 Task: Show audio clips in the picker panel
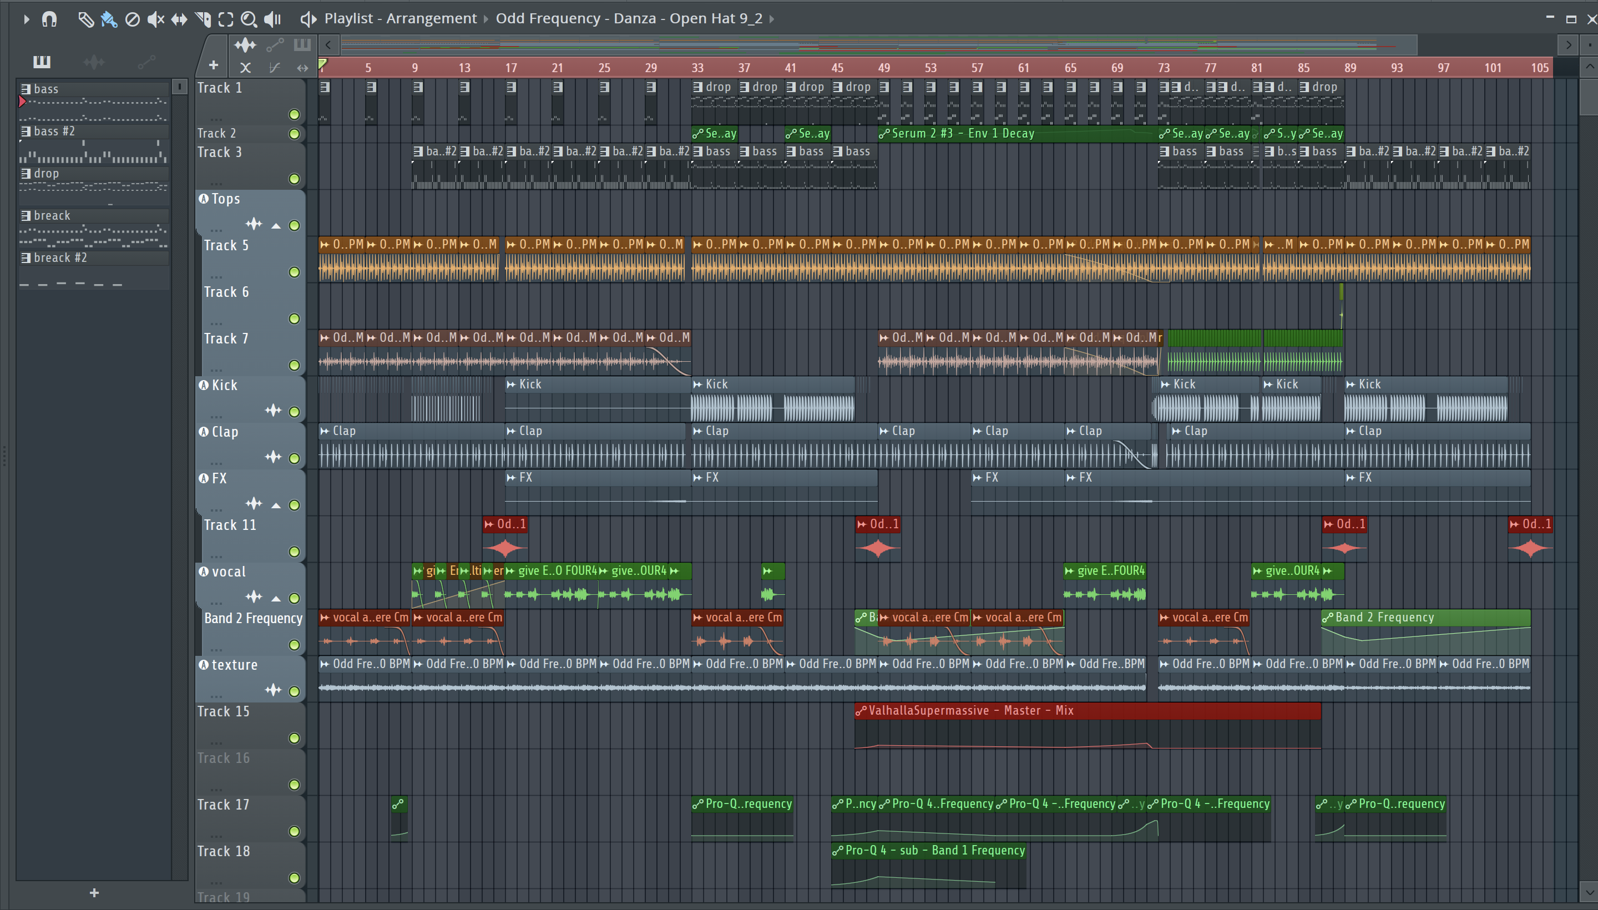point(94,61)
